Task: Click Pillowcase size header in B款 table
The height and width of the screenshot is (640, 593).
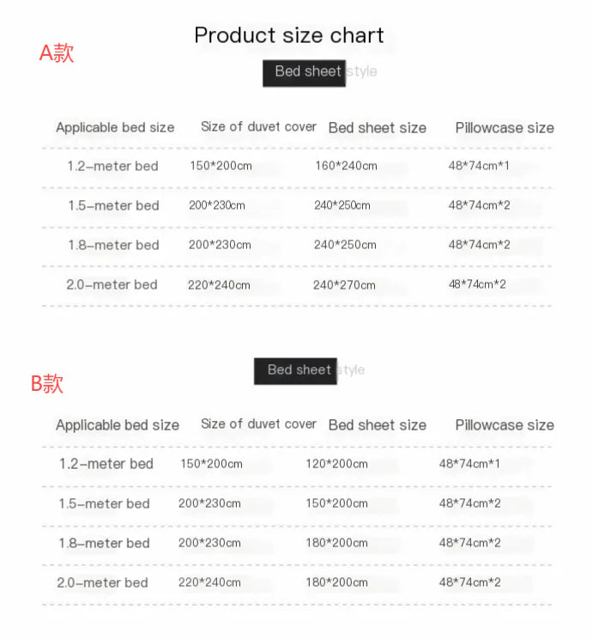Action: tap(505, 425)
